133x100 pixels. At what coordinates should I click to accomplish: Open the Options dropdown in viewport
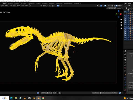click(120, 8)
